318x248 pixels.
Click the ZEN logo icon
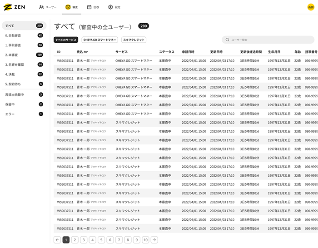point(8,7)
